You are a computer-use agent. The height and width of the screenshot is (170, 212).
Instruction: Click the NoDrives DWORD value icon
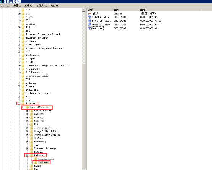coord(90,28)
